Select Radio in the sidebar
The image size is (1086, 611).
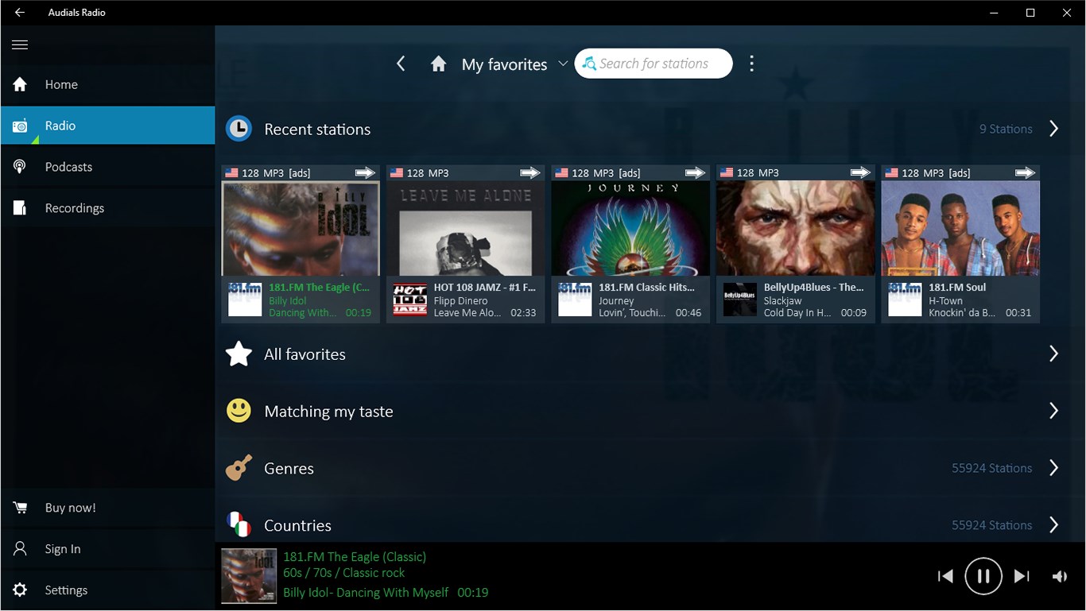[x=107, y=126]
